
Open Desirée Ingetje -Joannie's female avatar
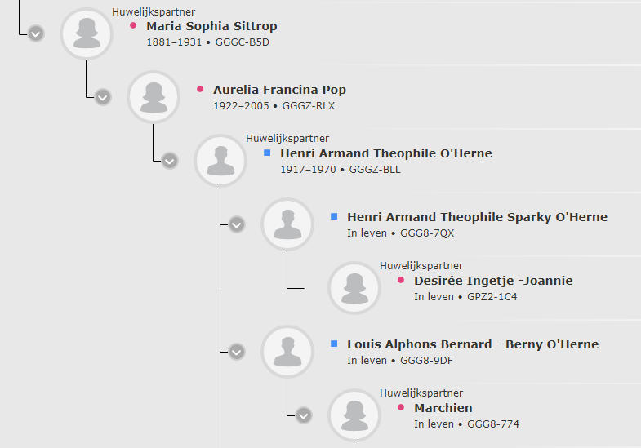coord(354,288)
